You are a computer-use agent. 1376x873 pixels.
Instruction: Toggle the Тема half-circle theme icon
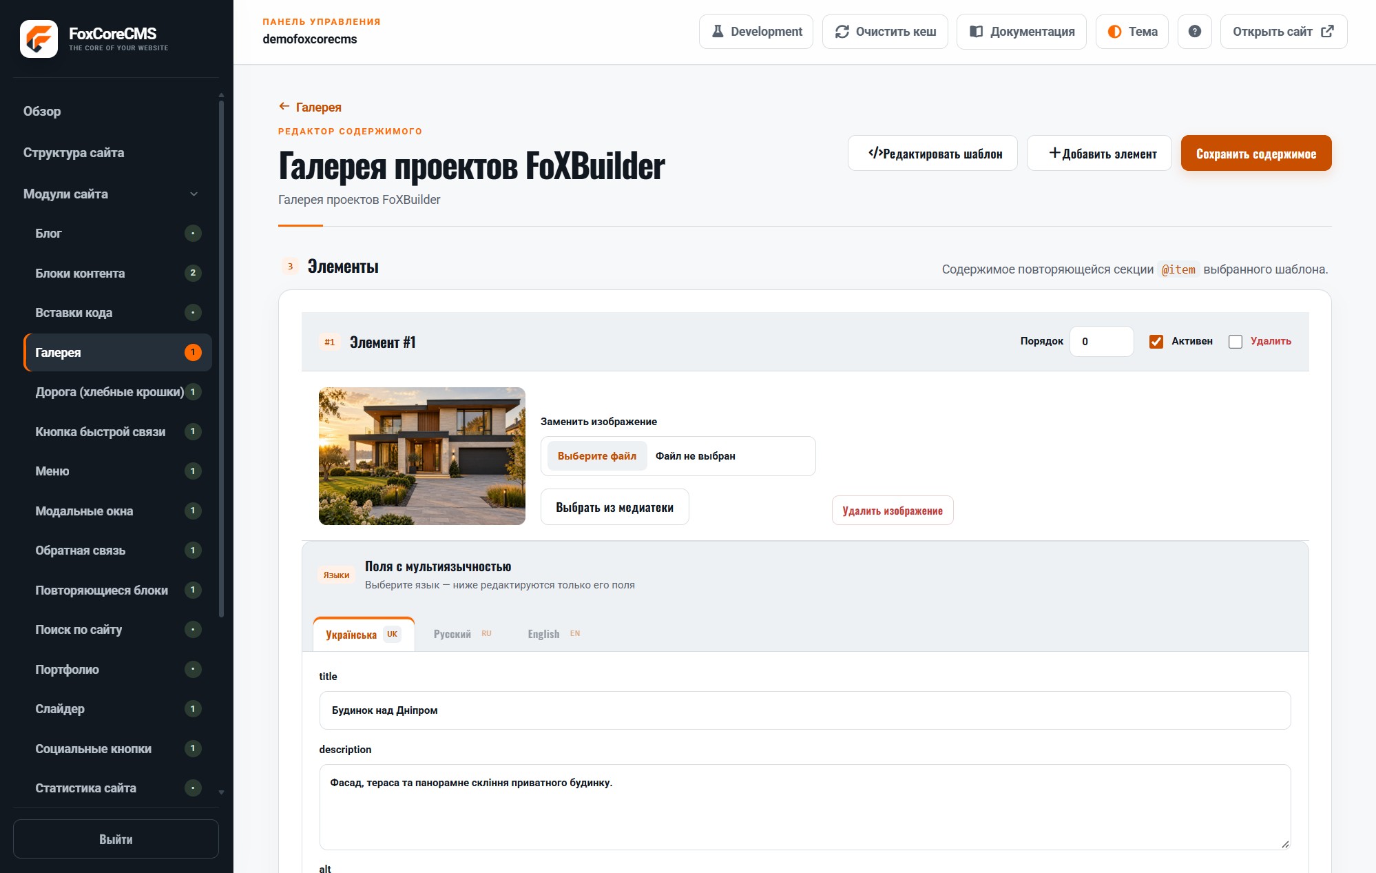[x=1114, y=32]
